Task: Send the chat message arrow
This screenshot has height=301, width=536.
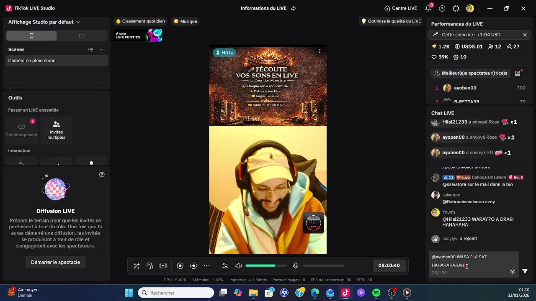Action: point(525,271)
